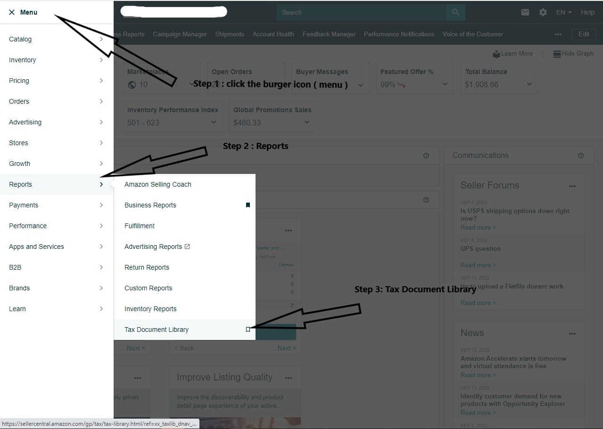Toggle the Tax Document Library bookmark icon
This screenshot has height=429, width=603.
pos(248,330)
